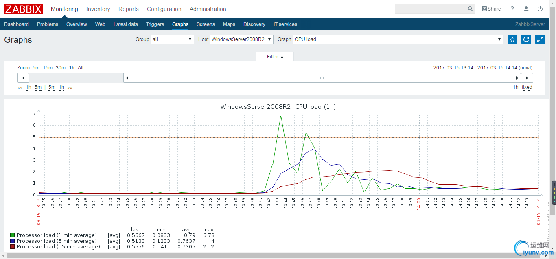Open the Group dropdown

(173, 39)
